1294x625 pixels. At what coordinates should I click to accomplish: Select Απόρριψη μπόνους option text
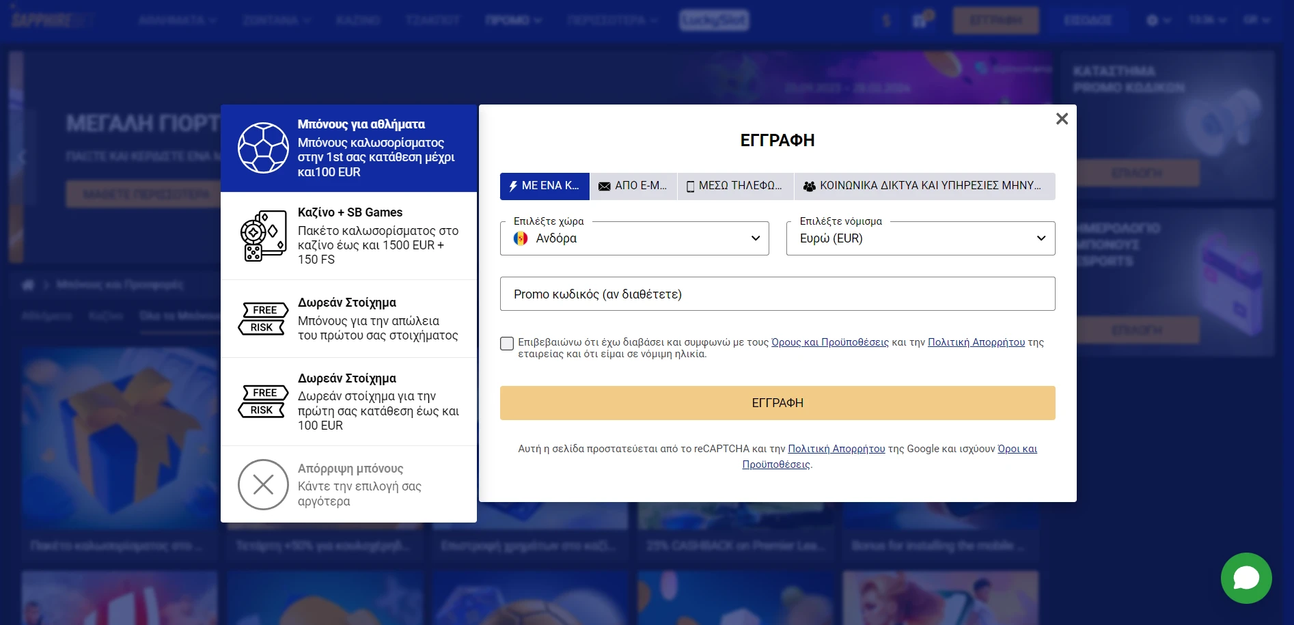point(350,469)
